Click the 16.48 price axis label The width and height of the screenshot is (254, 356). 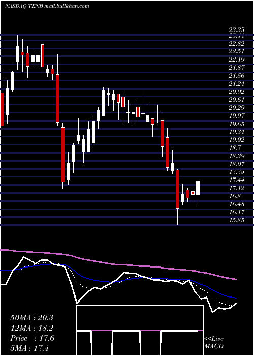236,204
